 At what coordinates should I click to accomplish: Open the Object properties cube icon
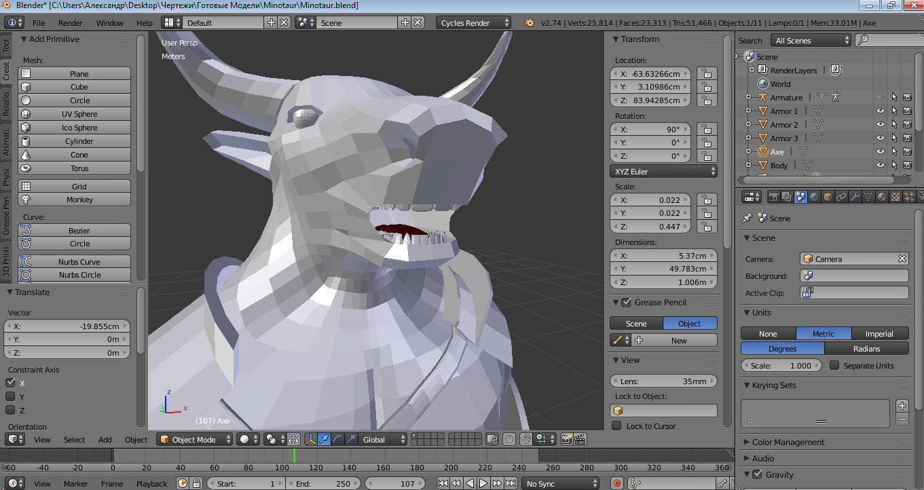[828, 196]
